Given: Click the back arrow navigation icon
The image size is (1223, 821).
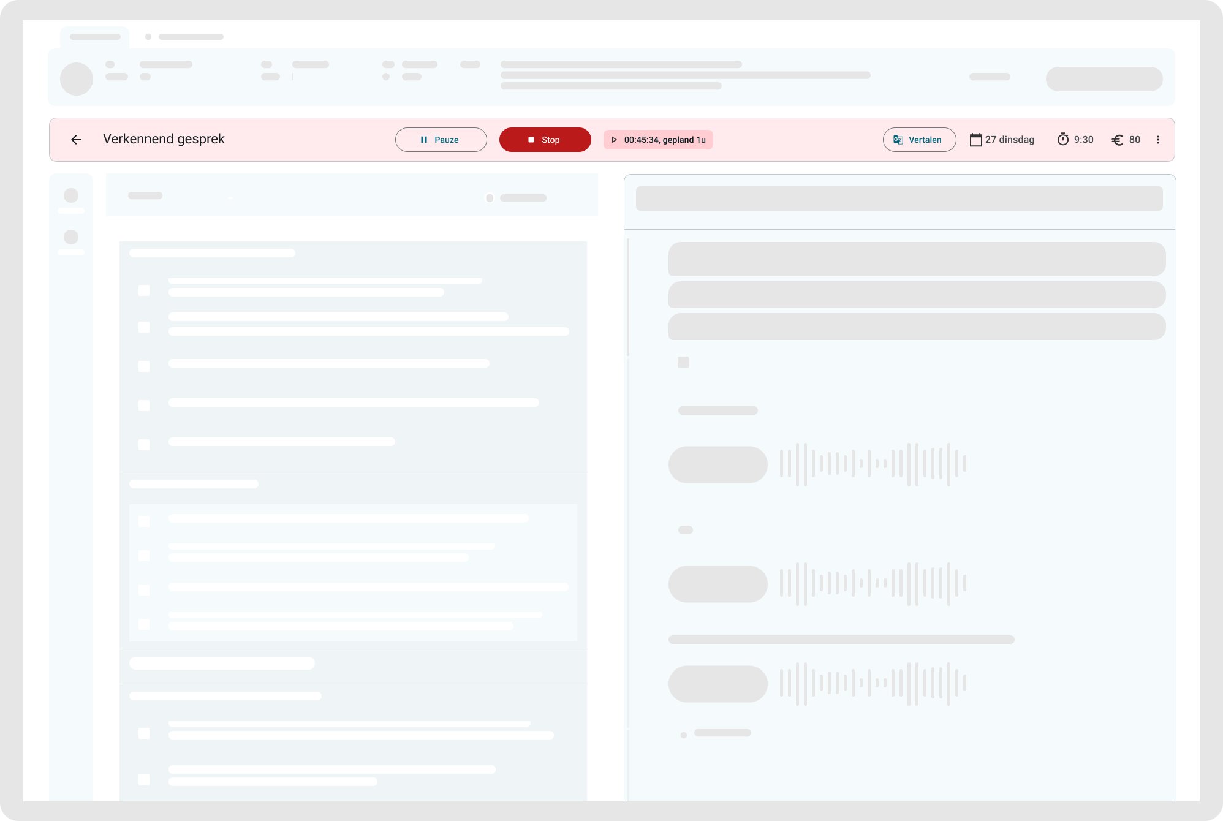Looking at the screenshot, I should [77, 139].
